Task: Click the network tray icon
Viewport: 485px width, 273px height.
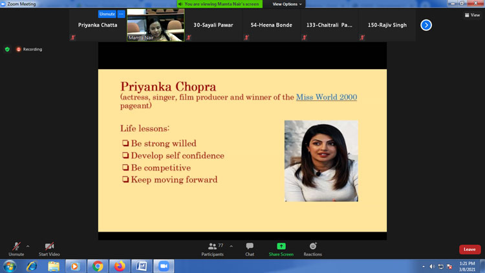Action: 441,267
